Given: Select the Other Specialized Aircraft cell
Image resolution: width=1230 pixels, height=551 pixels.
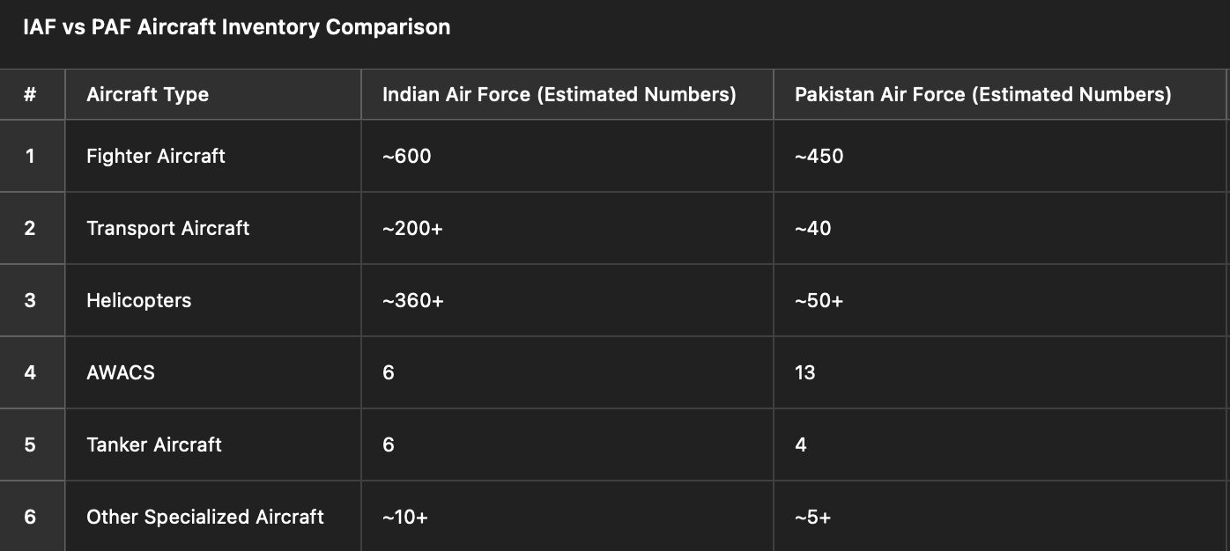Looking at the screenshot, I should click(213, 516).
